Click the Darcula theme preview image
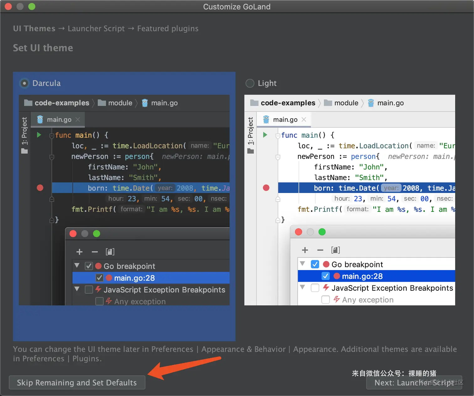Image resolution: width=474 pixels, height=396 pixels. point(124,200)
